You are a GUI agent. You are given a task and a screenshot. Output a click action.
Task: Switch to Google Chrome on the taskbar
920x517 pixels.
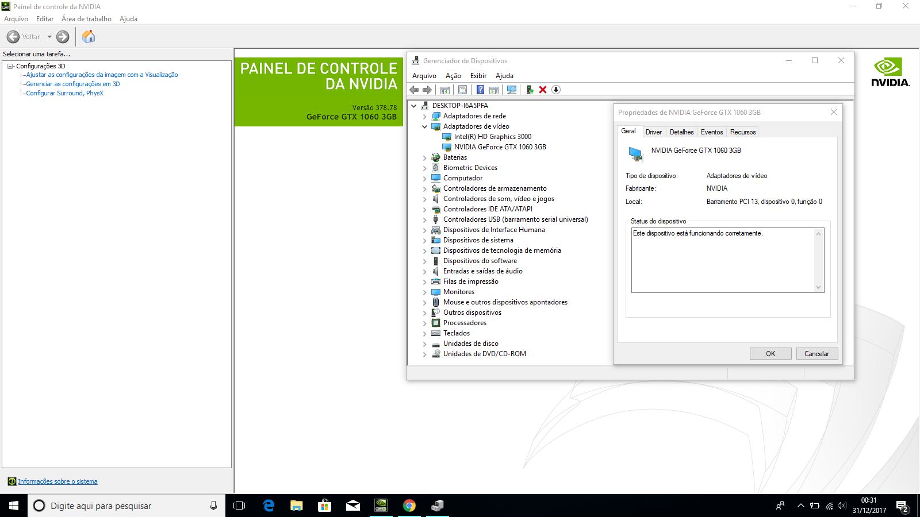(x=409, y=506)
